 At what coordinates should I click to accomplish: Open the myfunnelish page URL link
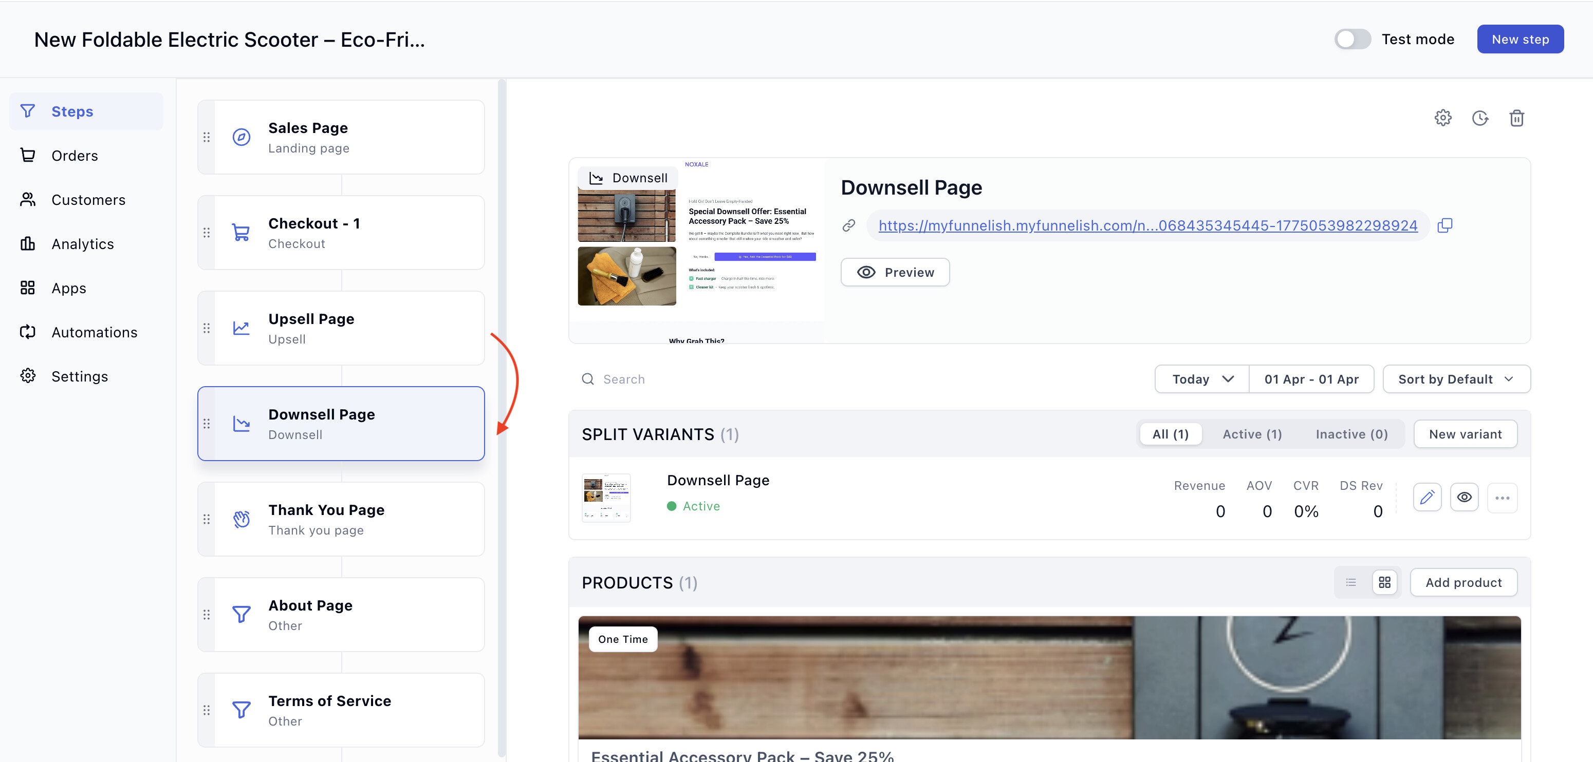tap(1148, 225)
